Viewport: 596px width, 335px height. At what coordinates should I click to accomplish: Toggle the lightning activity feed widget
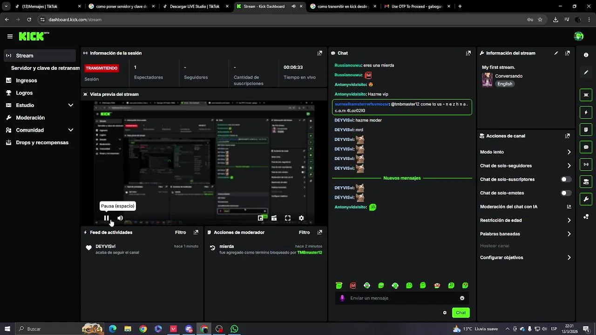point(586,112)
